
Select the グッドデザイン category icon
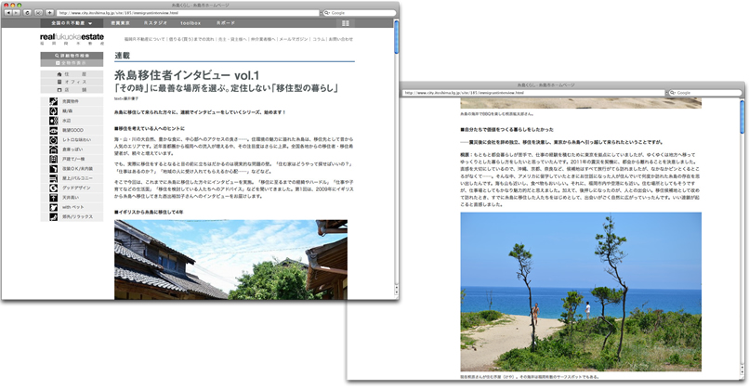tap(54, 188)
